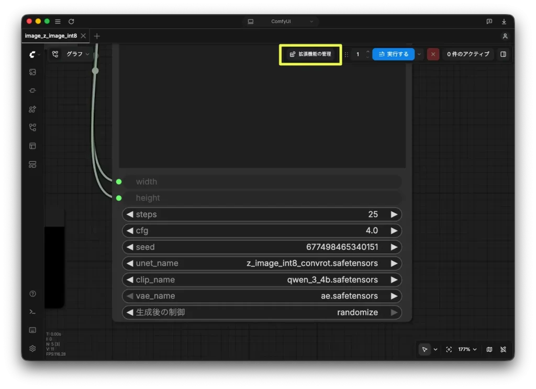Image resolution: width=536 pixels, height=389 pixels.
Task: Open the workflows sidebar icon
Action: [32, 128]
